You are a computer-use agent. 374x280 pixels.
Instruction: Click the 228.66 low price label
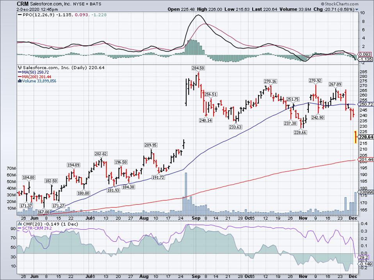click(300, 132)
